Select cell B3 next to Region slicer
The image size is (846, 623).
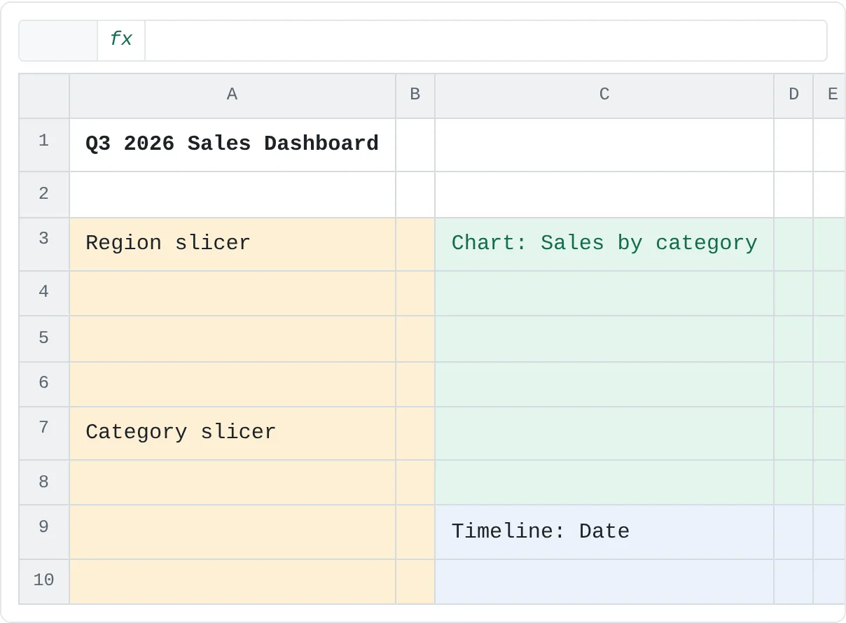click(x=415, y=244)
